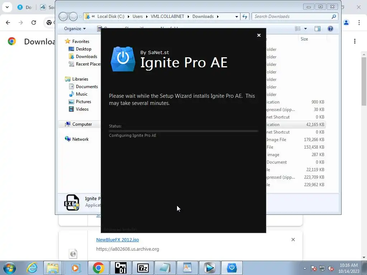
Task: Select Libraries in the Explorer sidebar
Action: (x=80, y=79)
